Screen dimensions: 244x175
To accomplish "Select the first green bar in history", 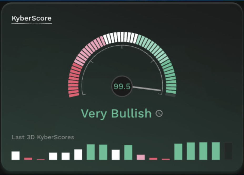I will 91,152.
